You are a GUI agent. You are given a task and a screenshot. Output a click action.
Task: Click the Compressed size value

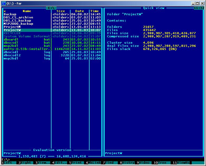tap(170, 36)
